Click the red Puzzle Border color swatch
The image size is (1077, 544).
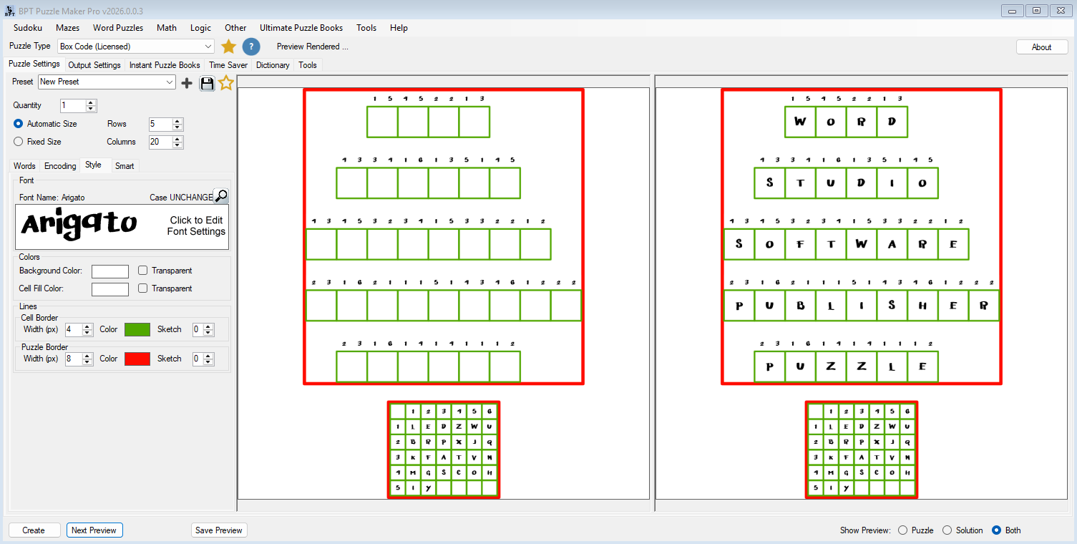tap(137, 359)
